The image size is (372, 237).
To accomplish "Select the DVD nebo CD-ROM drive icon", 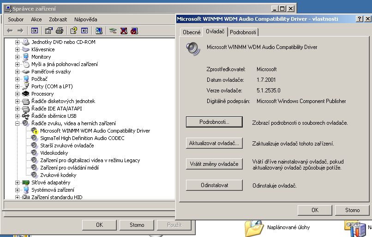I will 25,42.
